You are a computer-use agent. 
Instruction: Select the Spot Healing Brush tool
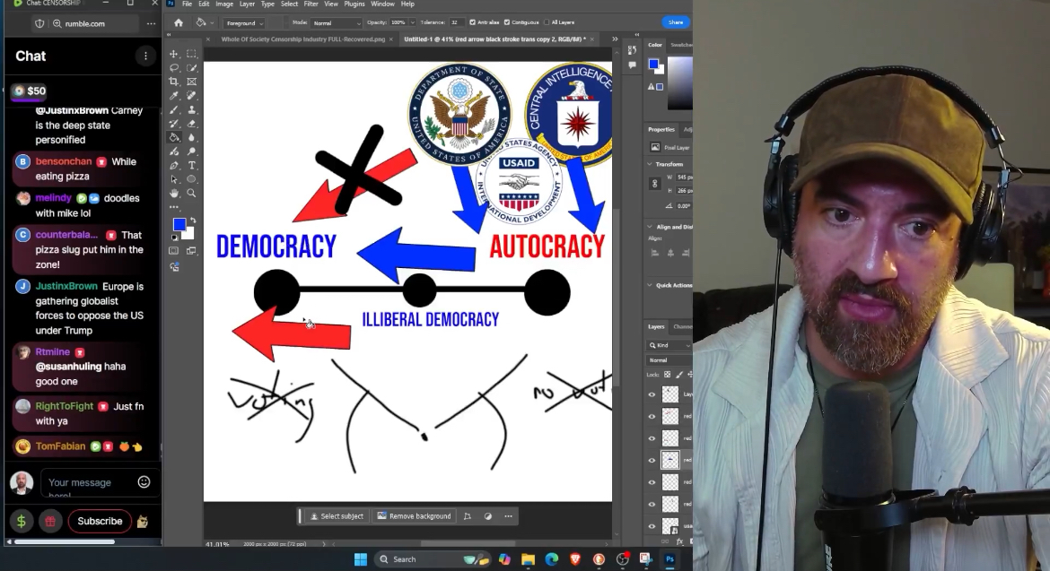191,96
